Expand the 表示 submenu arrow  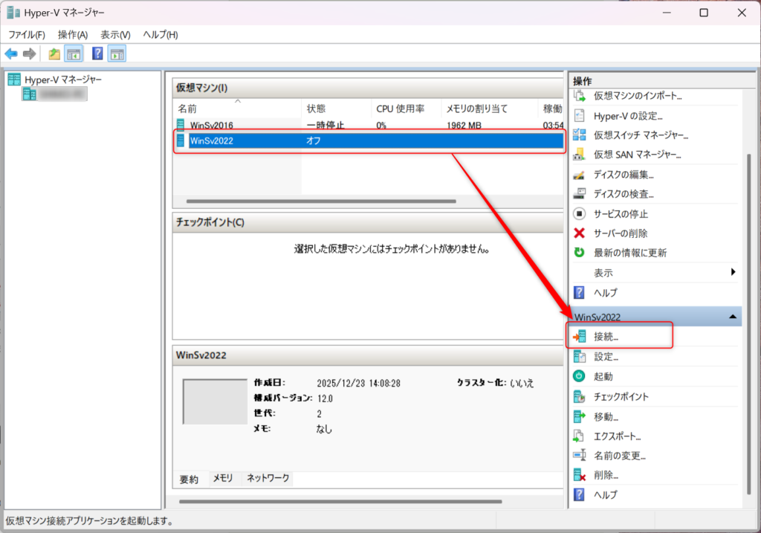pos(733,272)
